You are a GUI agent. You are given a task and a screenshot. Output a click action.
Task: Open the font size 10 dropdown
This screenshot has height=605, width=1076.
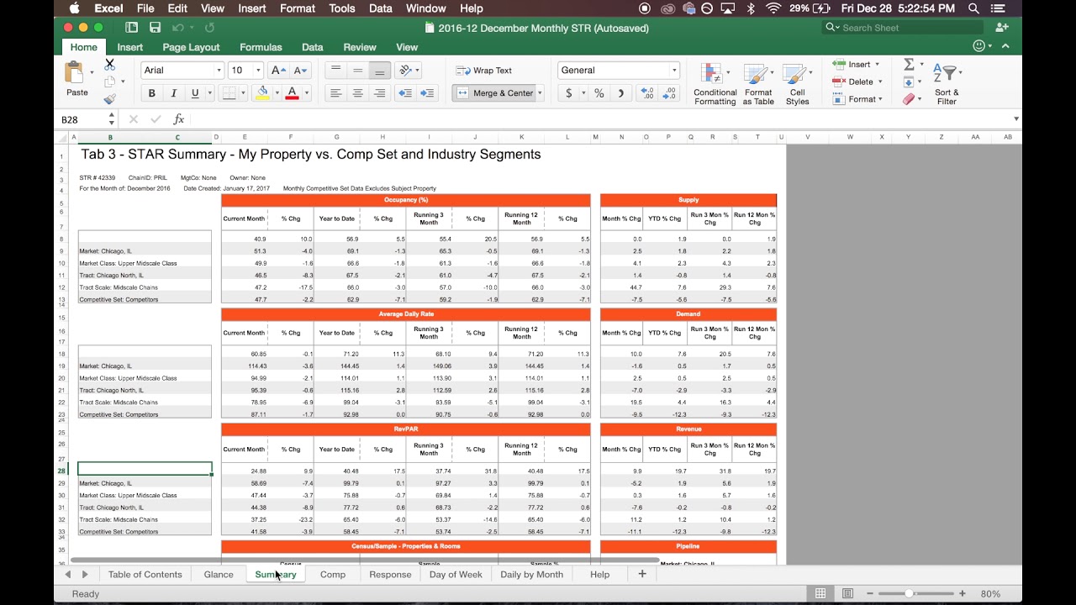tap(258, 71)
